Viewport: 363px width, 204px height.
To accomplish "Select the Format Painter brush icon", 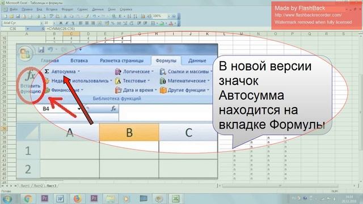I will (87, 16).
